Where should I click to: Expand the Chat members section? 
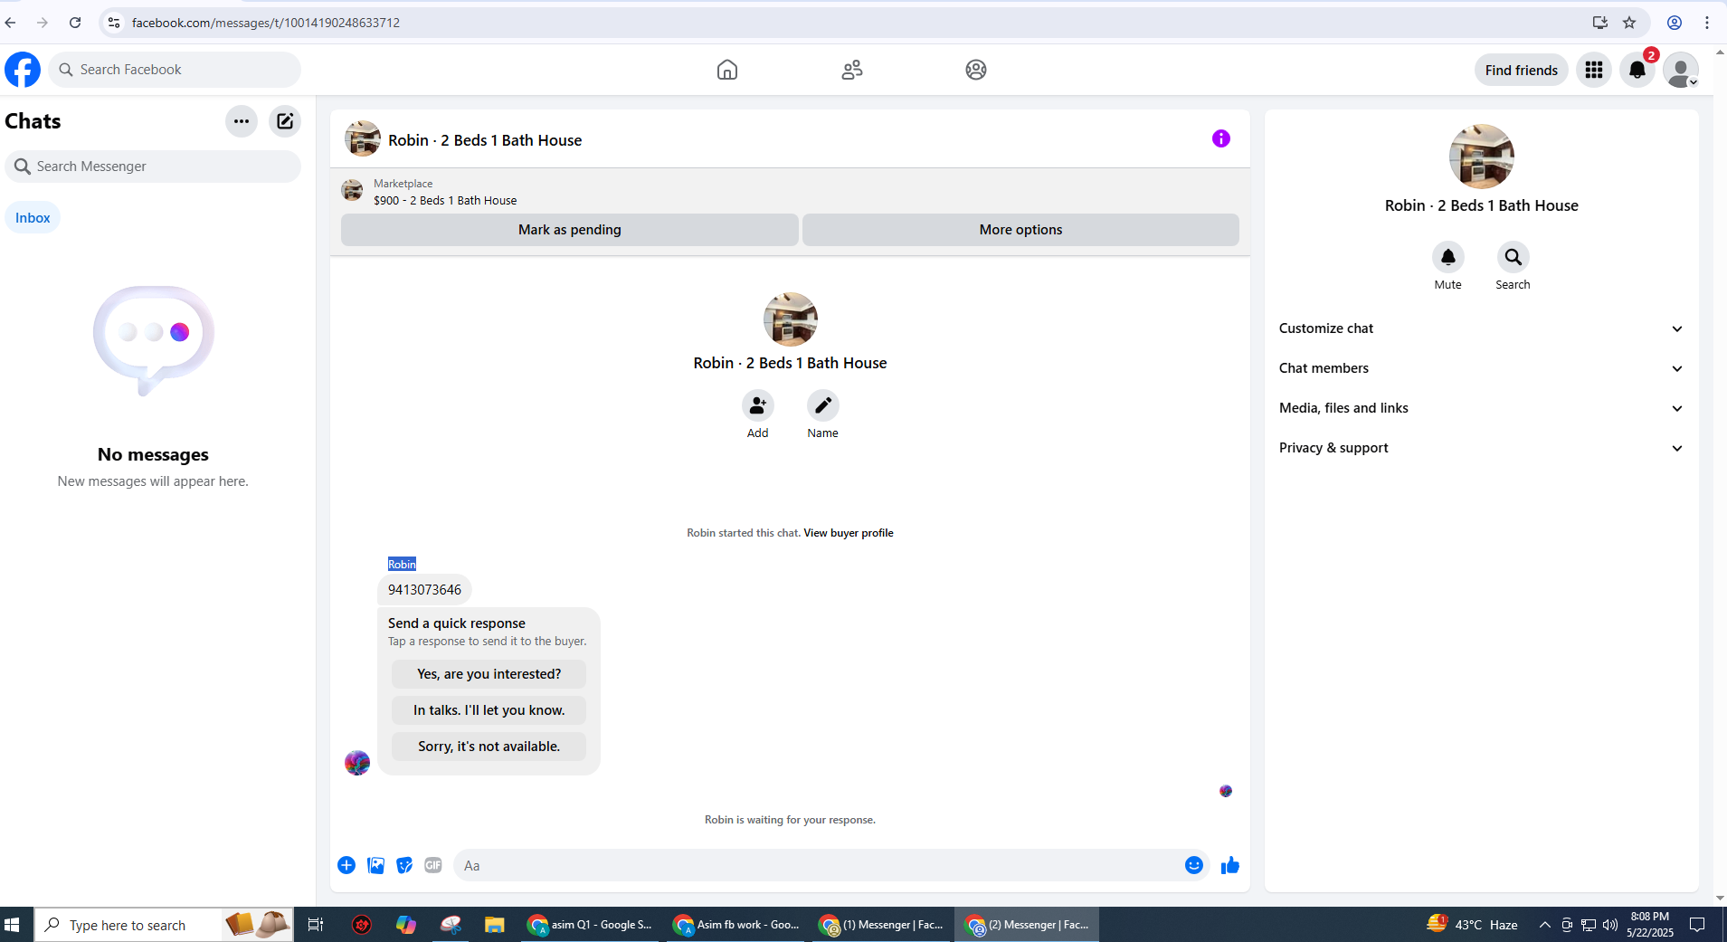[1482, 368]
